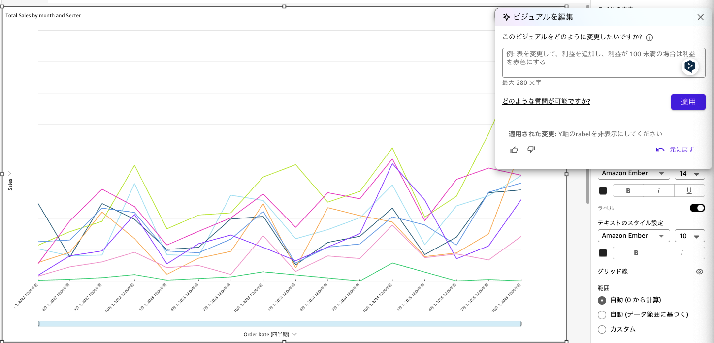Click bold B in the row with underline
This screenshot has width=714, height=343.
628,191
